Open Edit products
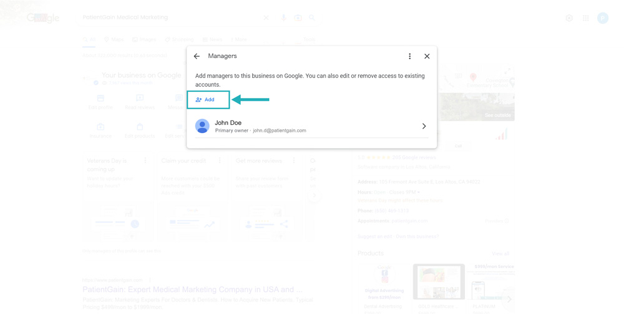 [140, 130]
